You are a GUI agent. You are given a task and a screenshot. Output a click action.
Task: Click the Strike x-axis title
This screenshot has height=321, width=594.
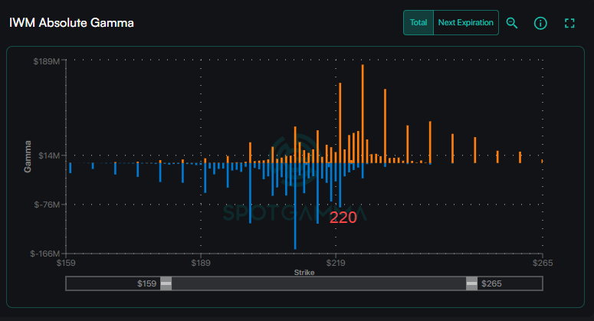304,272
